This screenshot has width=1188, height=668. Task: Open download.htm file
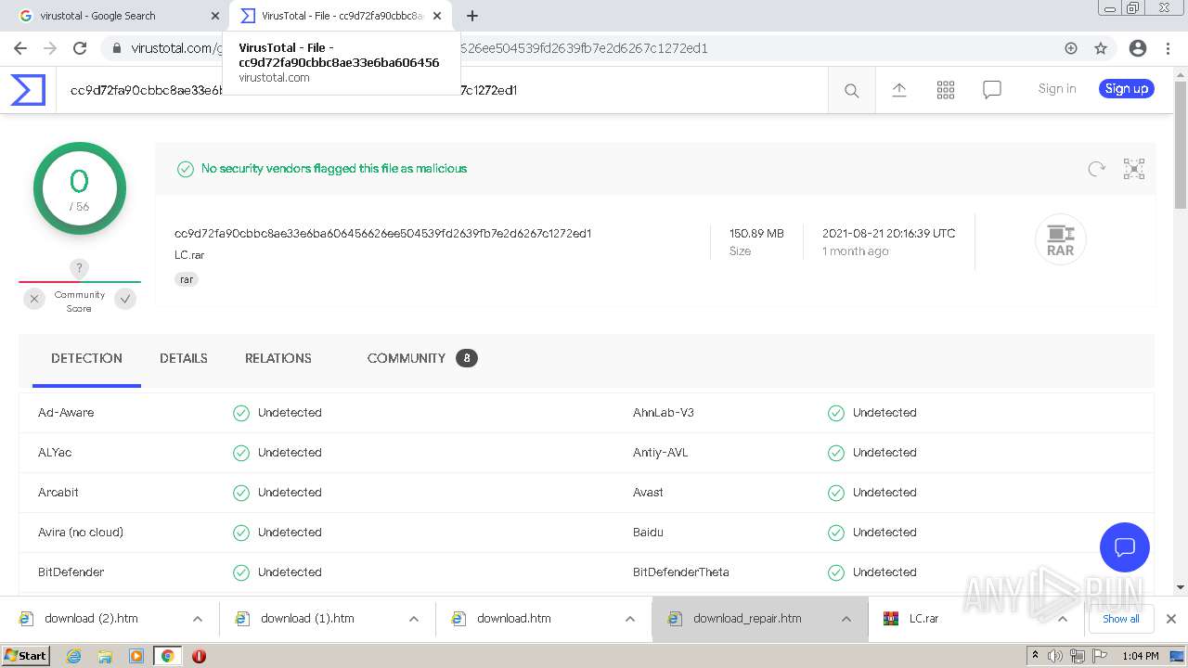tap(513, 619)
